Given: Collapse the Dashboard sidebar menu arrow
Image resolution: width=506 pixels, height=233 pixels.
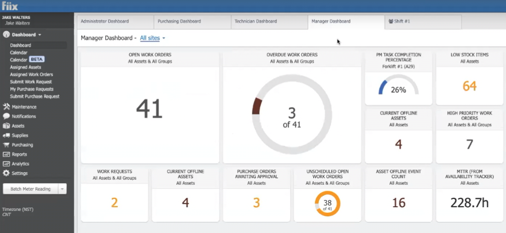Looking at the screenshot, I should (x=40, y=35).
